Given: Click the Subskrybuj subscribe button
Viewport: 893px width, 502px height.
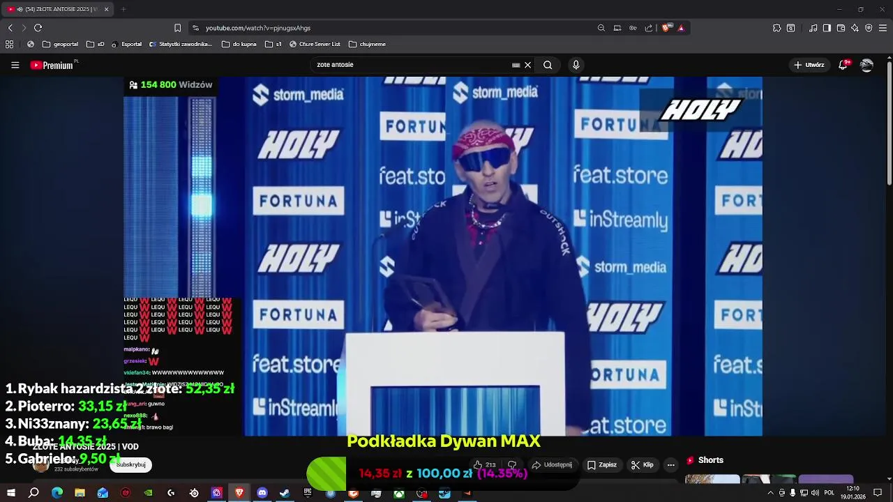Looking at the screenshot, I should tap(130, 464).
